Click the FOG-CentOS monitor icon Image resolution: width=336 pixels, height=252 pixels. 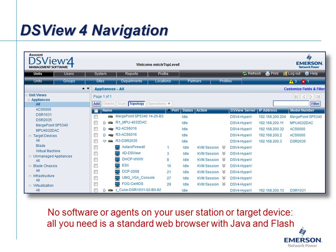coord(118,184)
